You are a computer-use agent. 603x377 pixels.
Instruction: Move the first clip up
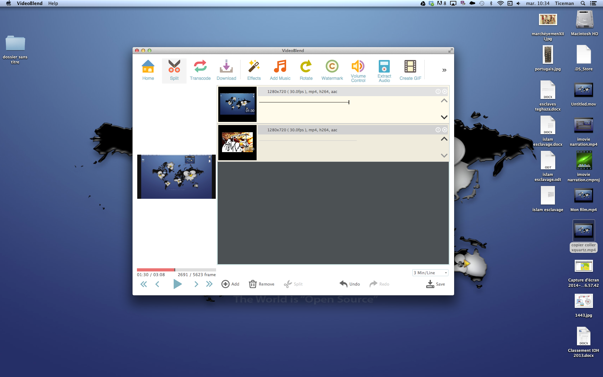444,101
